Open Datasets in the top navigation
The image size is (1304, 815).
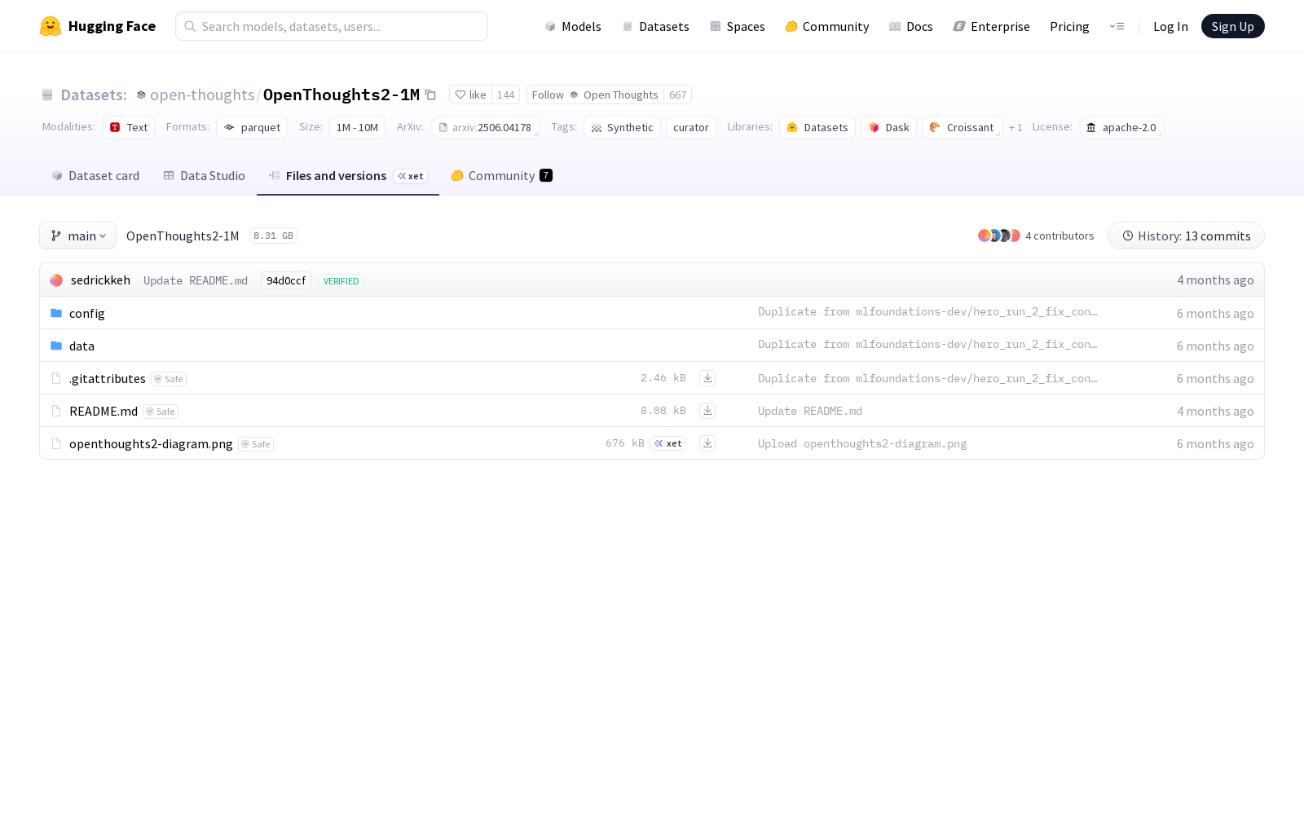click(x=655, y=26)
